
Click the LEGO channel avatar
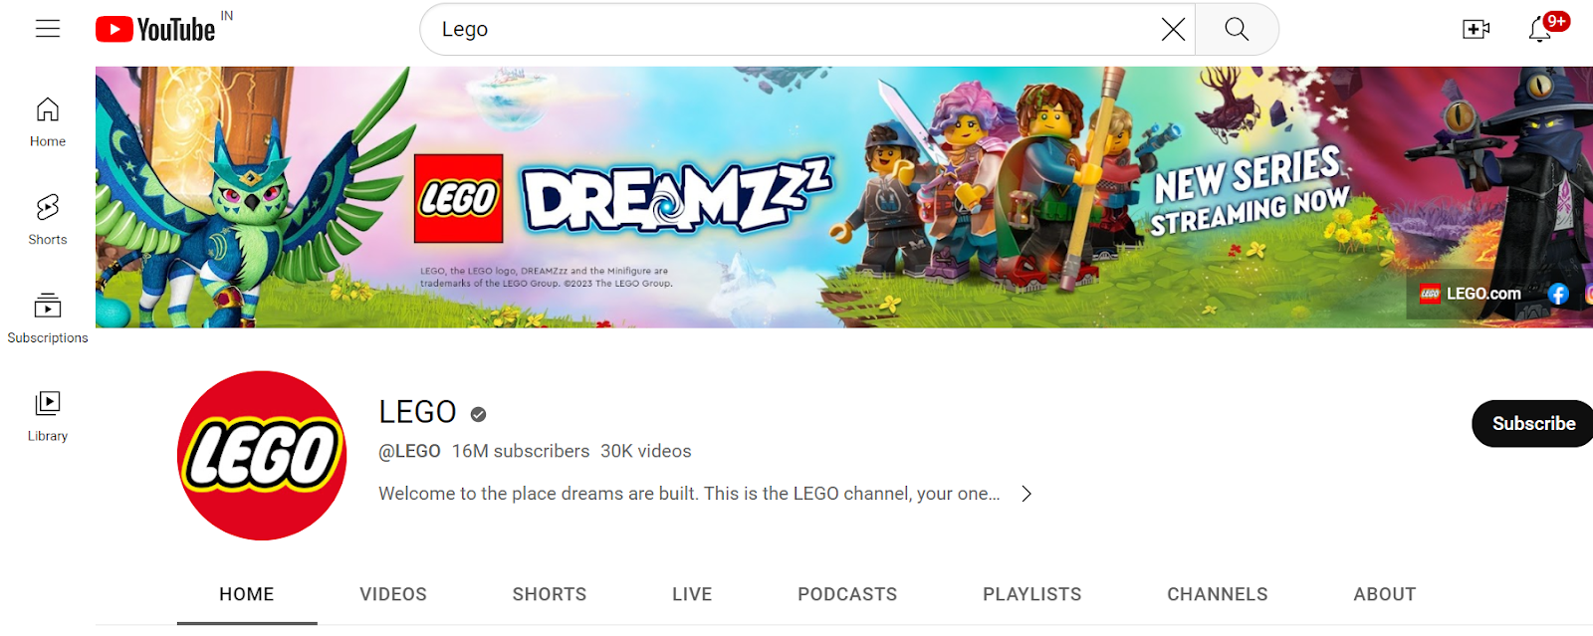262,456
